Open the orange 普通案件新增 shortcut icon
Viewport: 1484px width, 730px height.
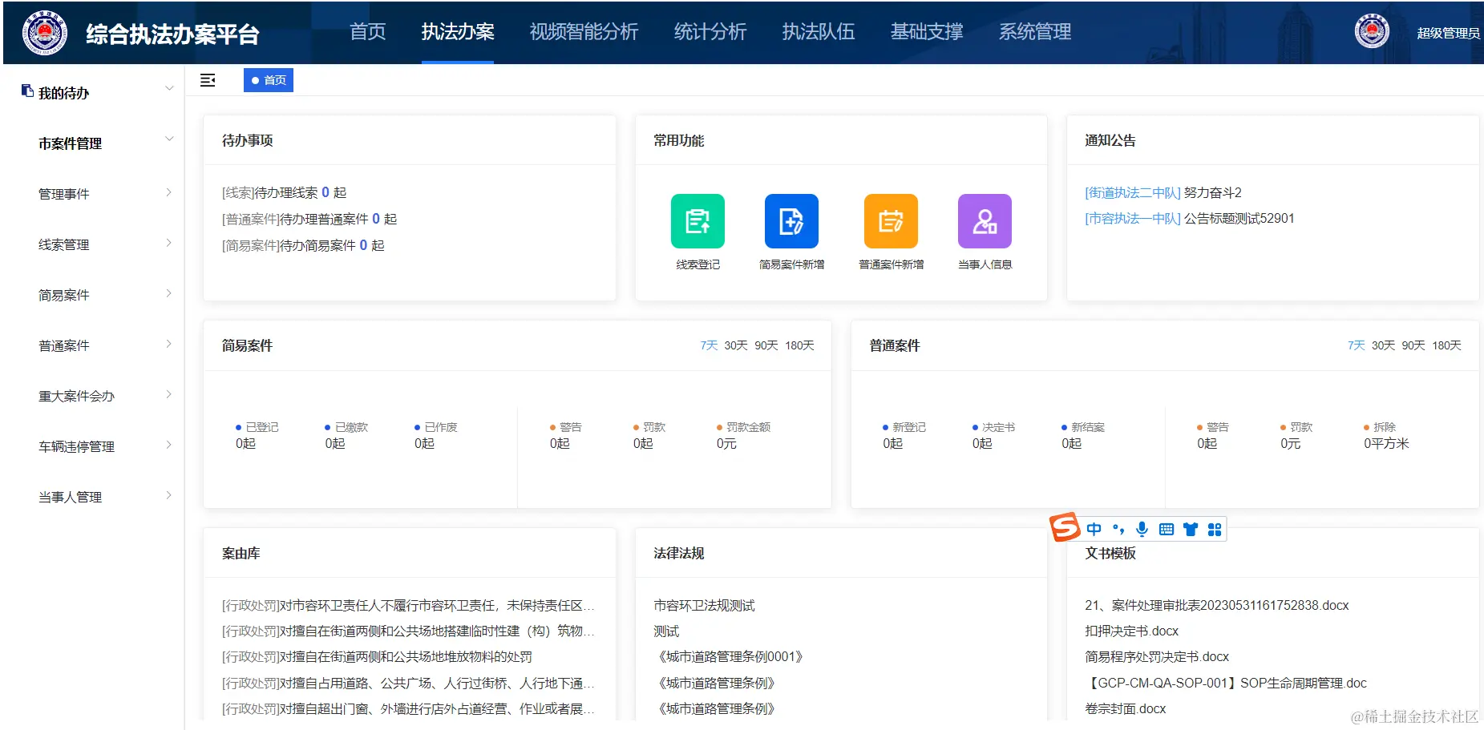coord(891,221)
